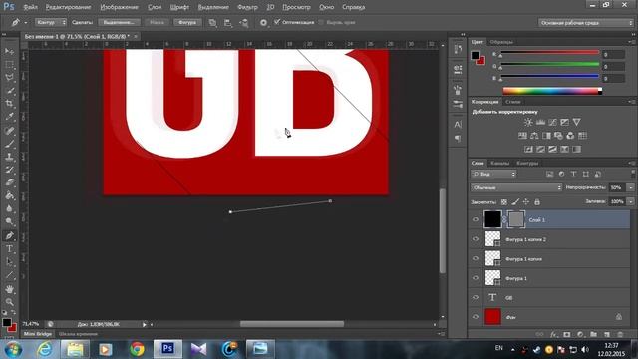Click foreground color swatch in Color panel

pyautogui.click(x=476, y=56)
